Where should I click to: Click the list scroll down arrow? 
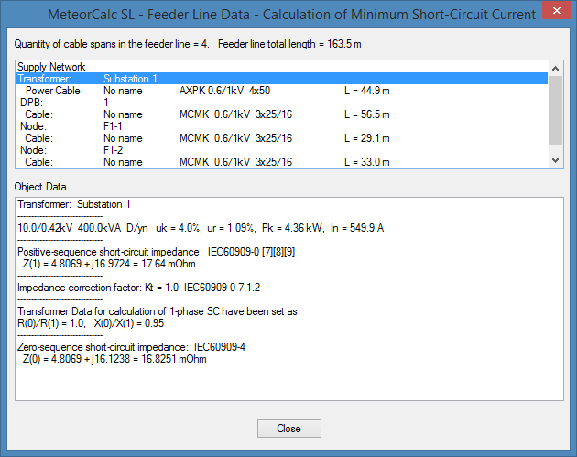555,160
